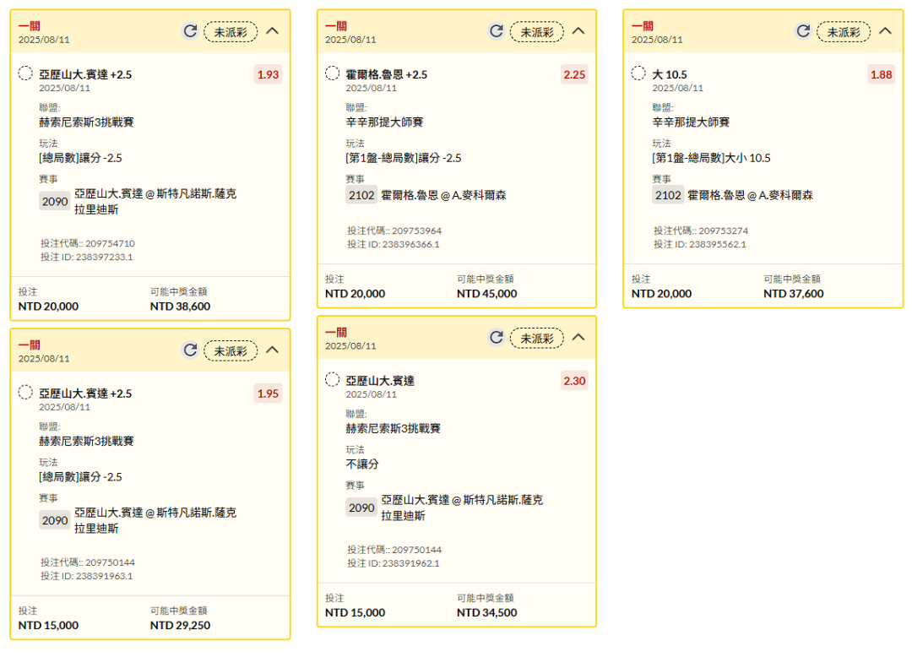Select radio circle beside 大 10.5
The width and height of the screenshot is (912, 657).
[638, 73]
